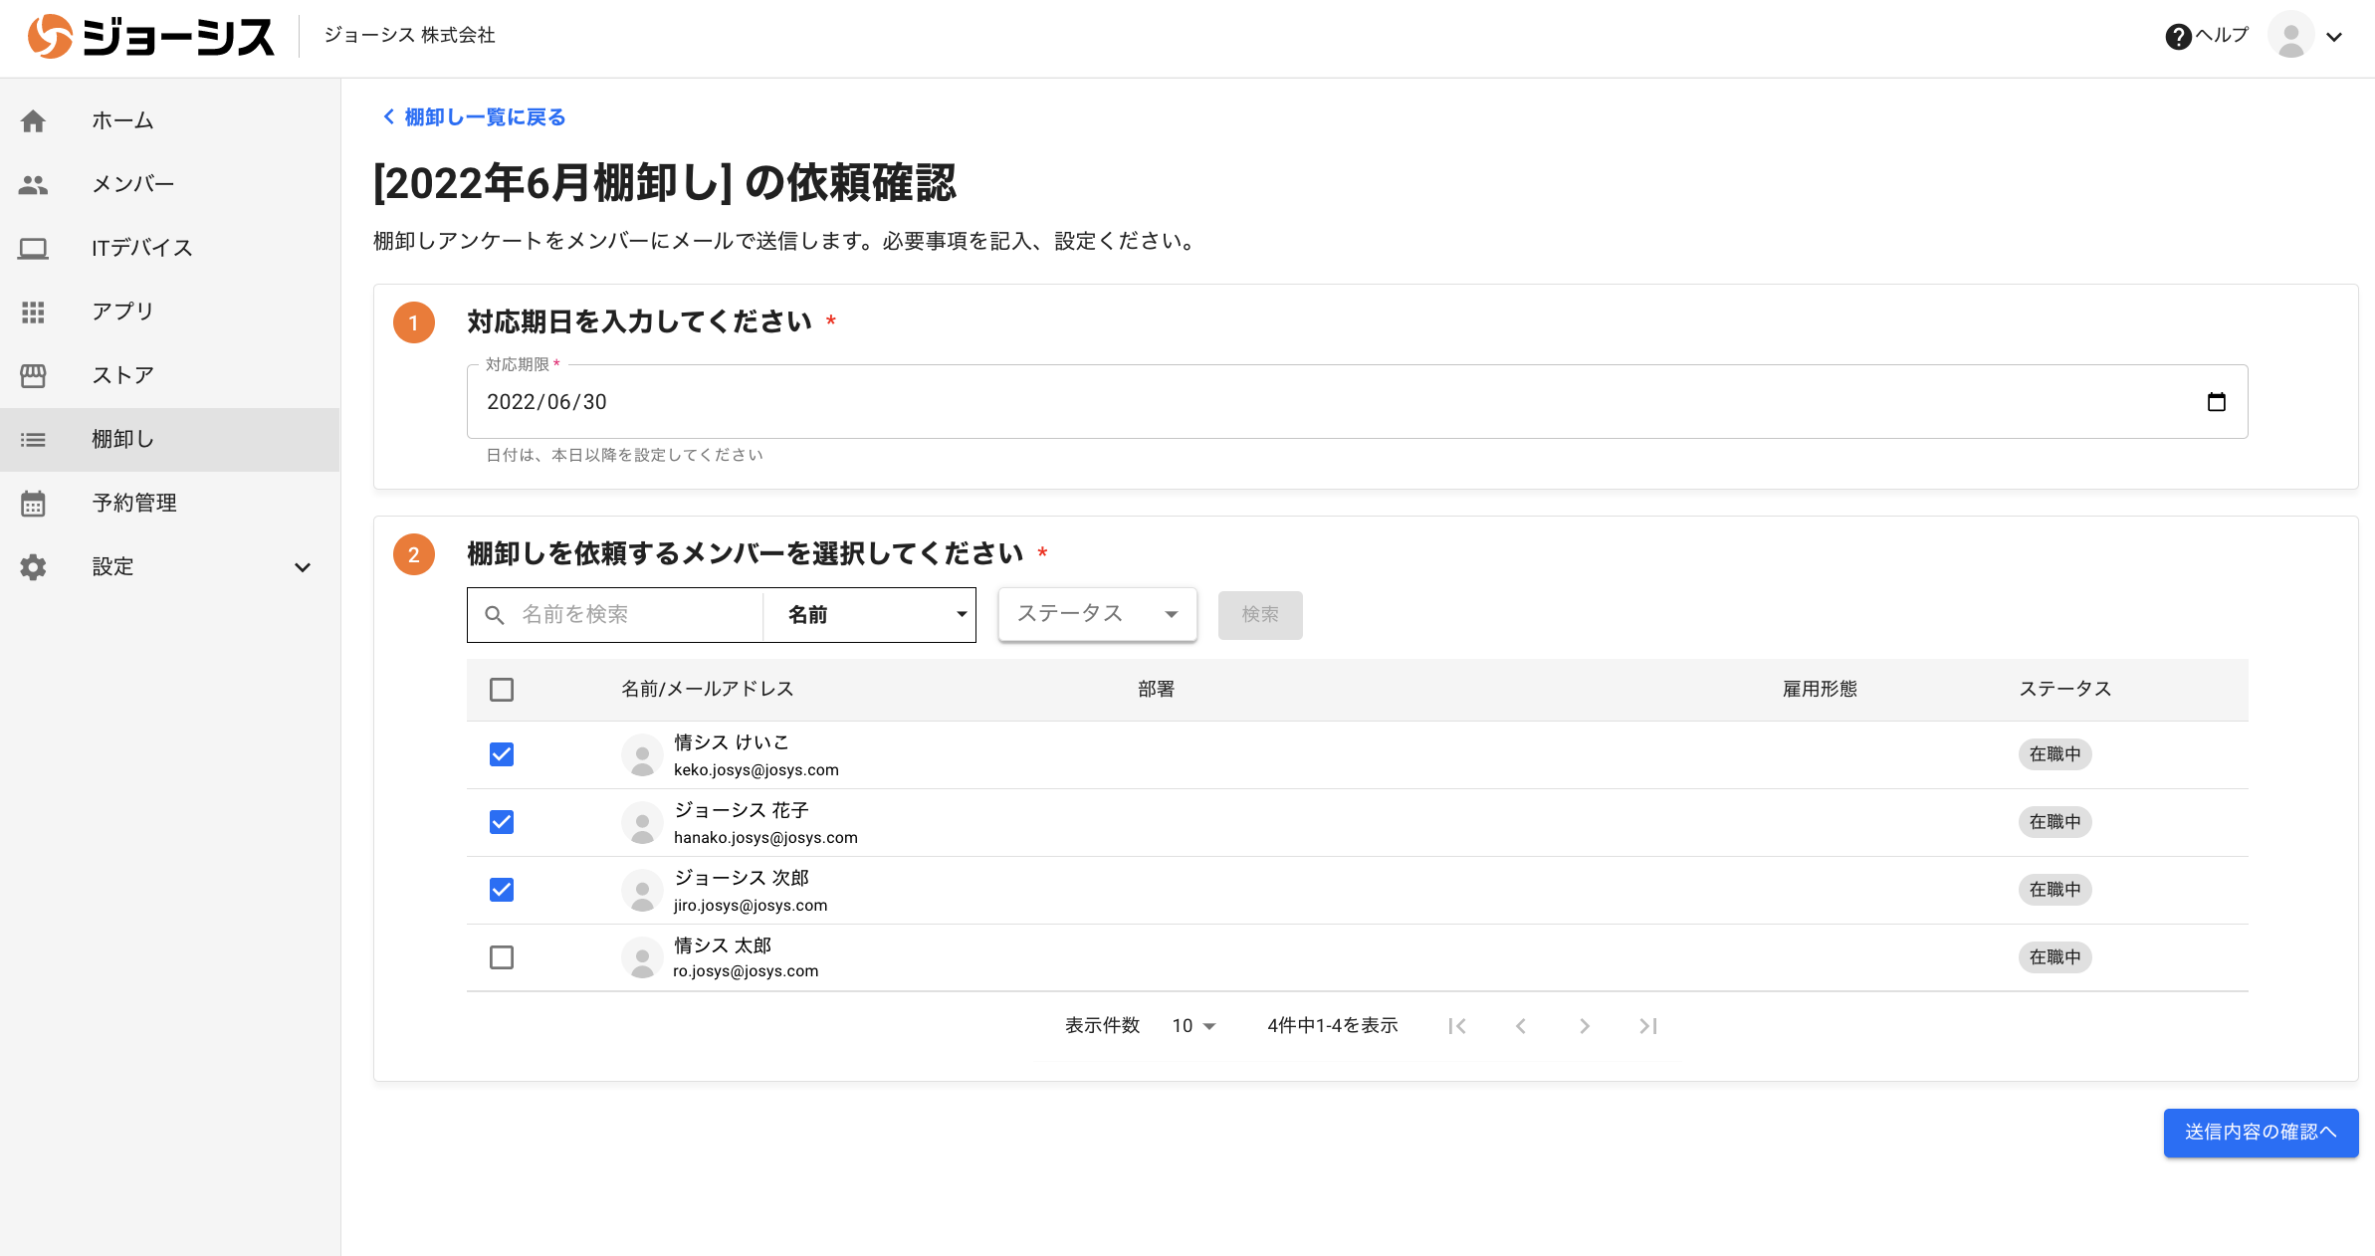Click 送信内容の確認へ button
The width and height of the screenshot is (2375, 1256).
tap(2260, 1133)
